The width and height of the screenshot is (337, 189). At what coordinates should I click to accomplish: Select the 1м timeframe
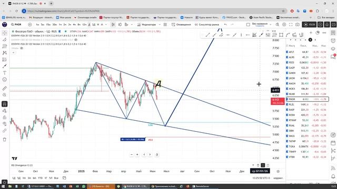(x=37, y=25)
